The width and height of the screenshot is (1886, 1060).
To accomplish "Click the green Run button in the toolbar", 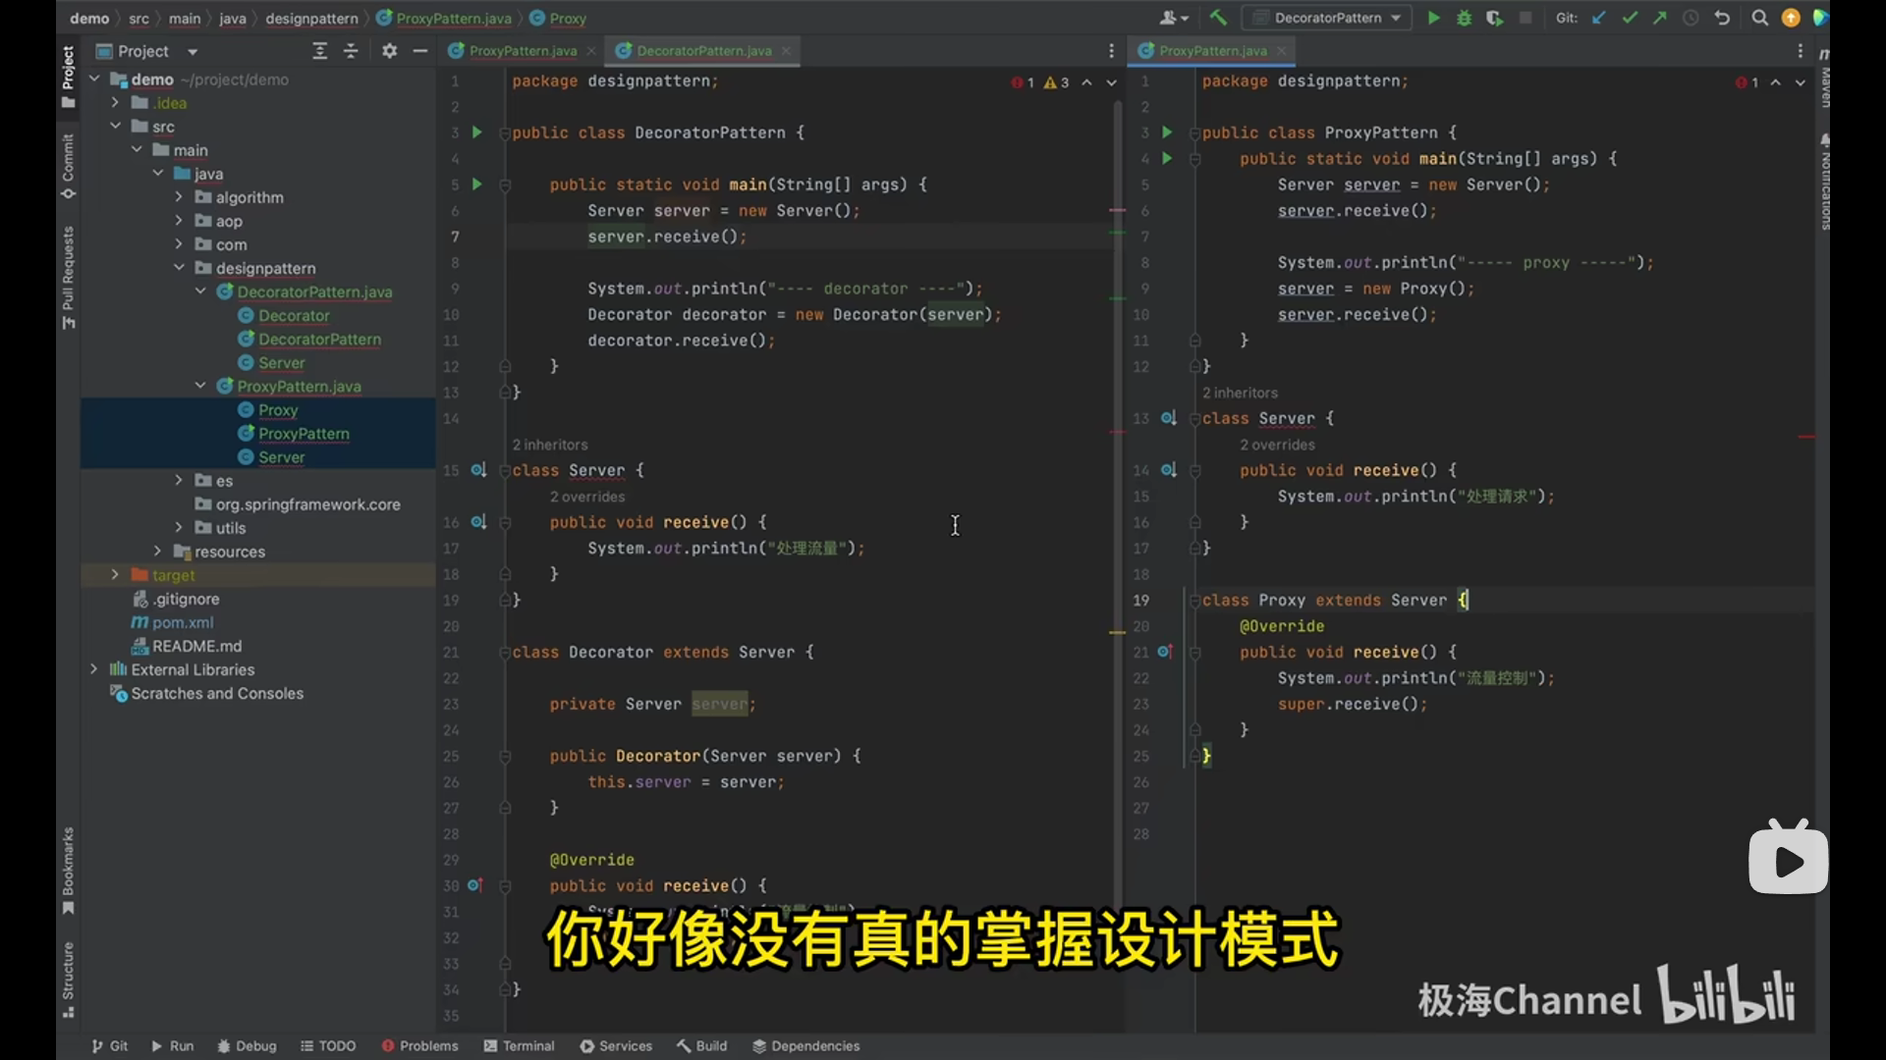I will coord(1433,18).
